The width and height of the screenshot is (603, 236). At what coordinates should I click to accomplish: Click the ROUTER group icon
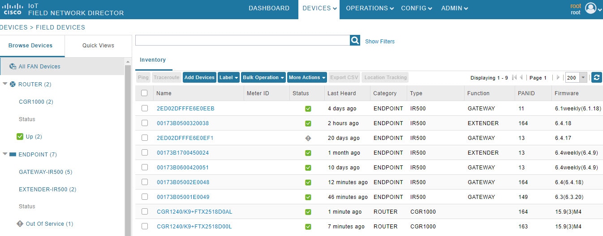coord(13,84)
